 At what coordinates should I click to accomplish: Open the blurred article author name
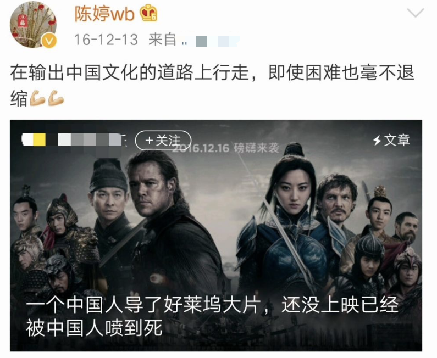point(72,140)
